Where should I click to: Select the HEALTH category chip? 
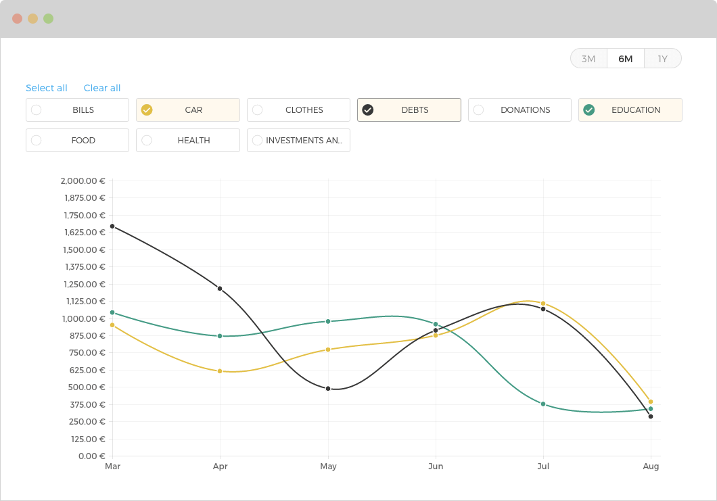(x=188, y=141)
